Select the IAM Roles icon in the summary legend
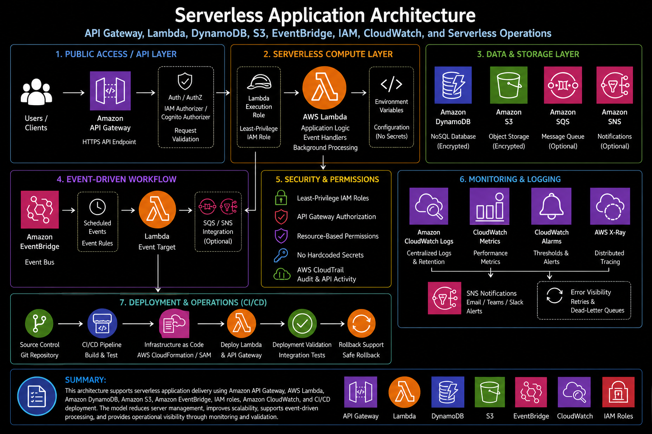 (618, 392)
